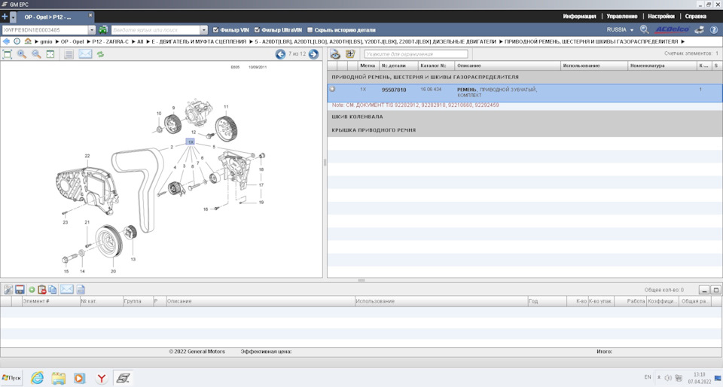723x387 pixels.
Task: Click the green add icon in cart toolbar
Action: point(32,290)
